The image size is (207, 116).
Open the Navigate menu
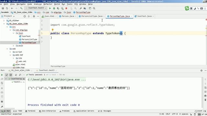click(x=21, y=4)
